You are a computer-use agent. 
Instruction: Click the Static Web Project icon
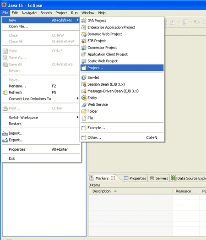84,61
